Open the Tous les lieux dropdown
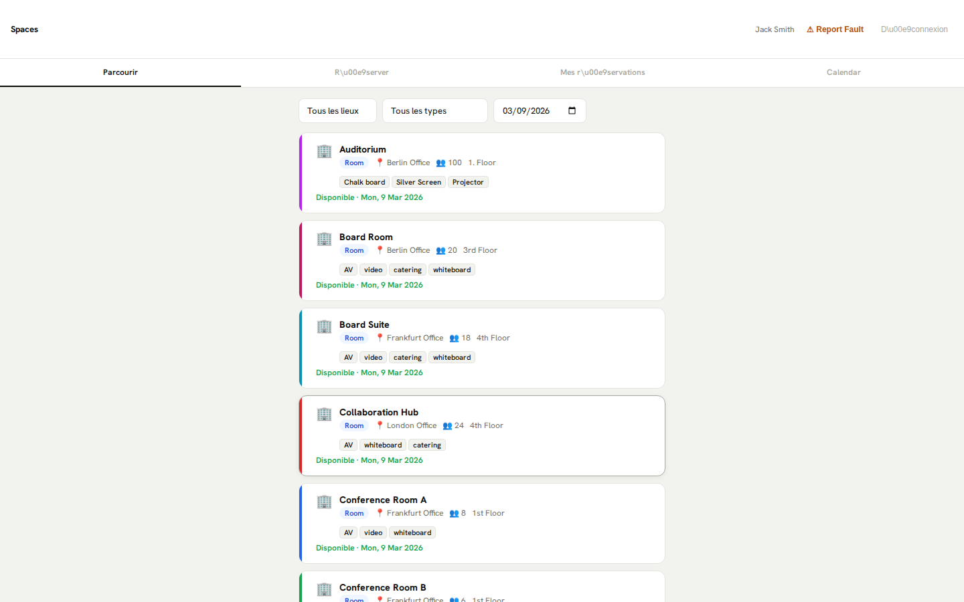This screenshot has height=602, width=964. click(x=337, y=111)
